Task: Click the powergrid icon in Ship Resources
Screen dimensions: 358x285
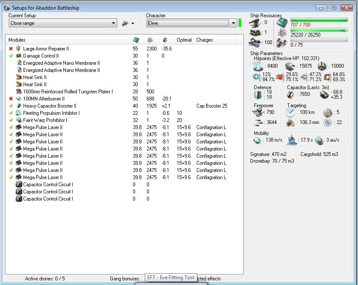Action: pyautogui.click(x=282, y=32)
